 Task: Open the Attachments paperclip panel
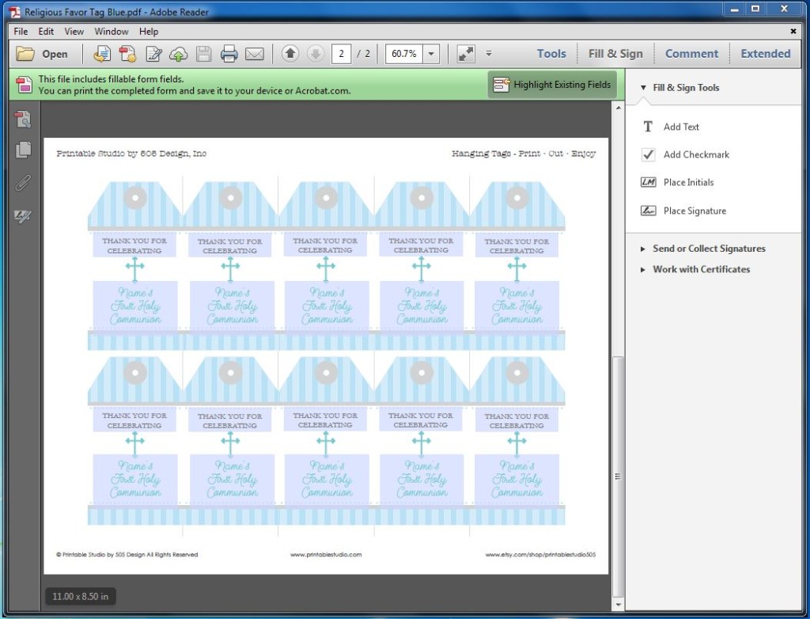(x=23, y=183)
